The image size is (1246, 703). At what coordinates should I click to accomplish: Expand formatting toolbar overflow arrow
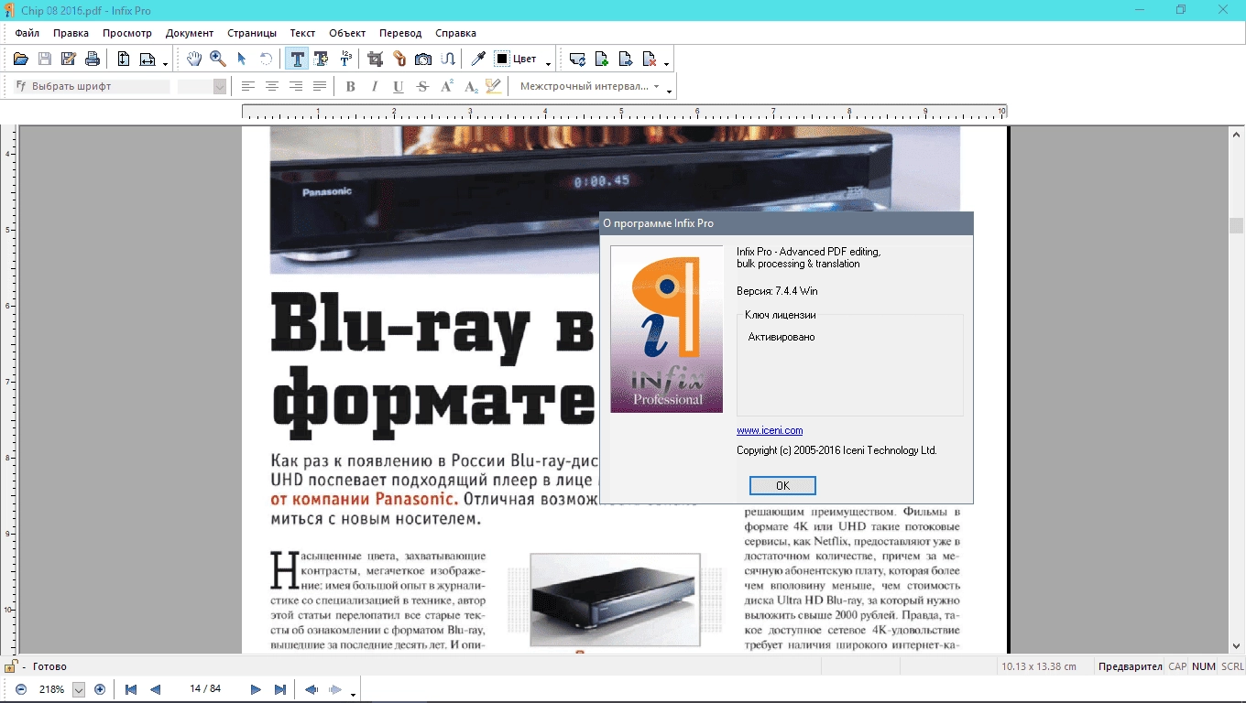(670, 90)
